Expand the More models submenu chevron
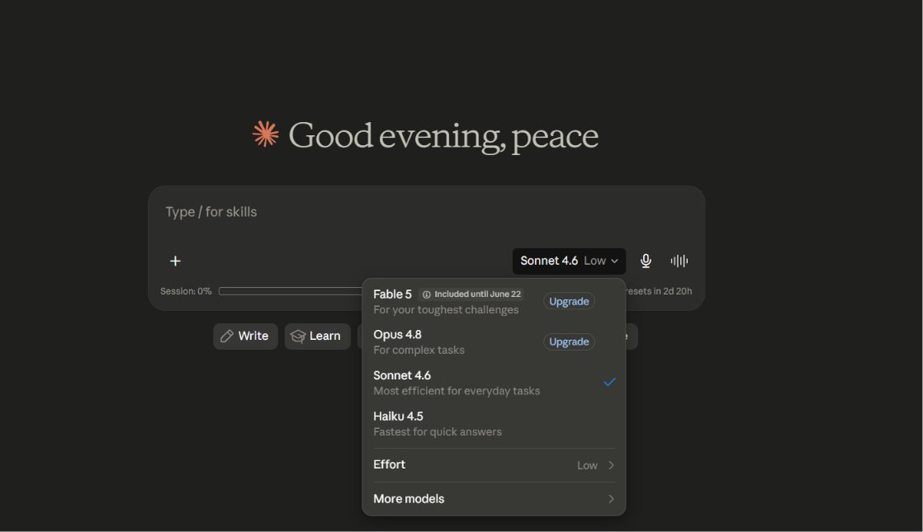 coord(611,499)
